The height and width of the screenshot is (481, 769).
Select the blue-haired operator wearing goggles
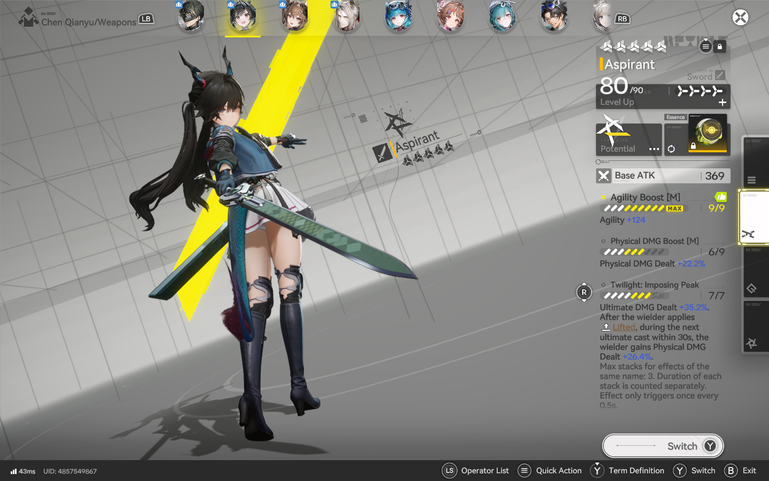click(x=398, y=16)
